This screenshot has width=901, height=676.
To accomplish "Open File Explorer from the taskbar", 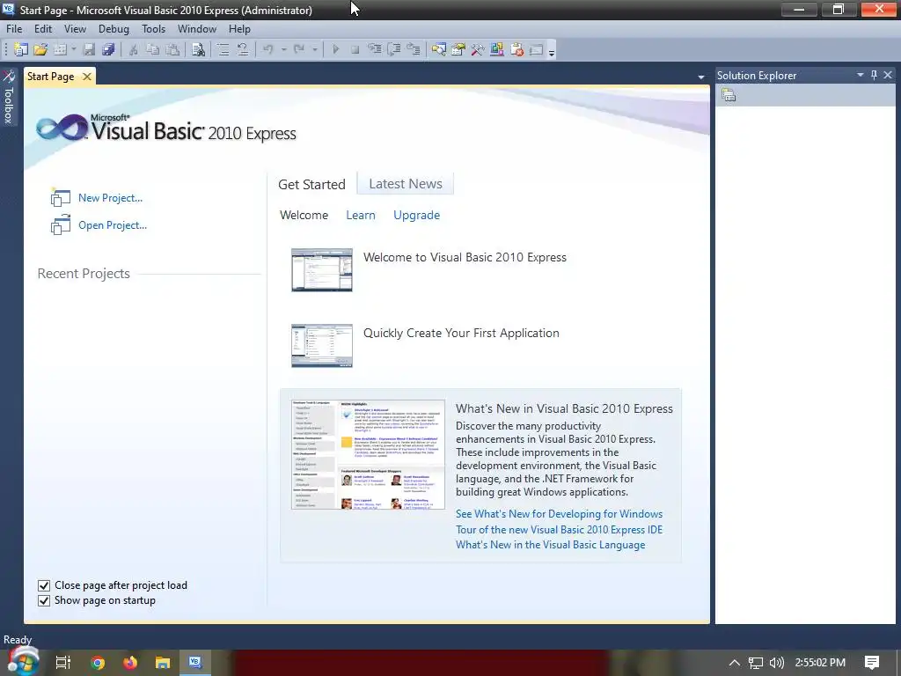I will coord(163,663).
